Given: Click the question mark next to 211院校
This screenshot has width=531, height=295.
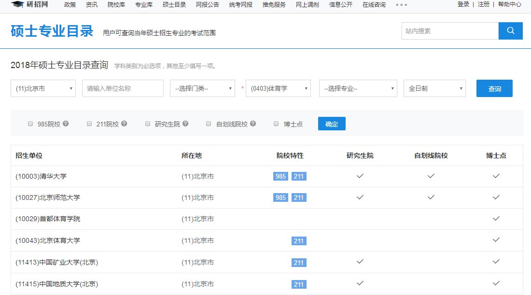Looking at the screenshot, I should coord(124,124).
